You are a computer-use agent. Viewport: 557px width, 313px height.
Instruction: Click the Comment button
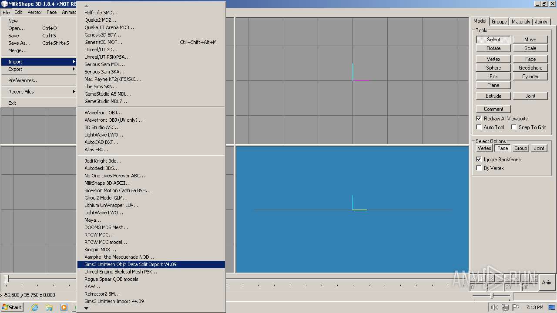tap(493, 109)
